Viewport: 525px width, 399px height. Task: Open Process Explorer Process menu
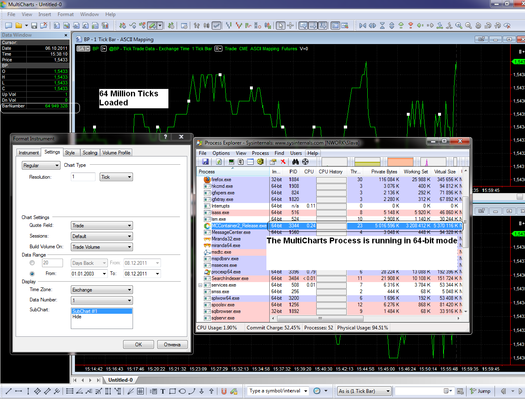click(260, 153)
